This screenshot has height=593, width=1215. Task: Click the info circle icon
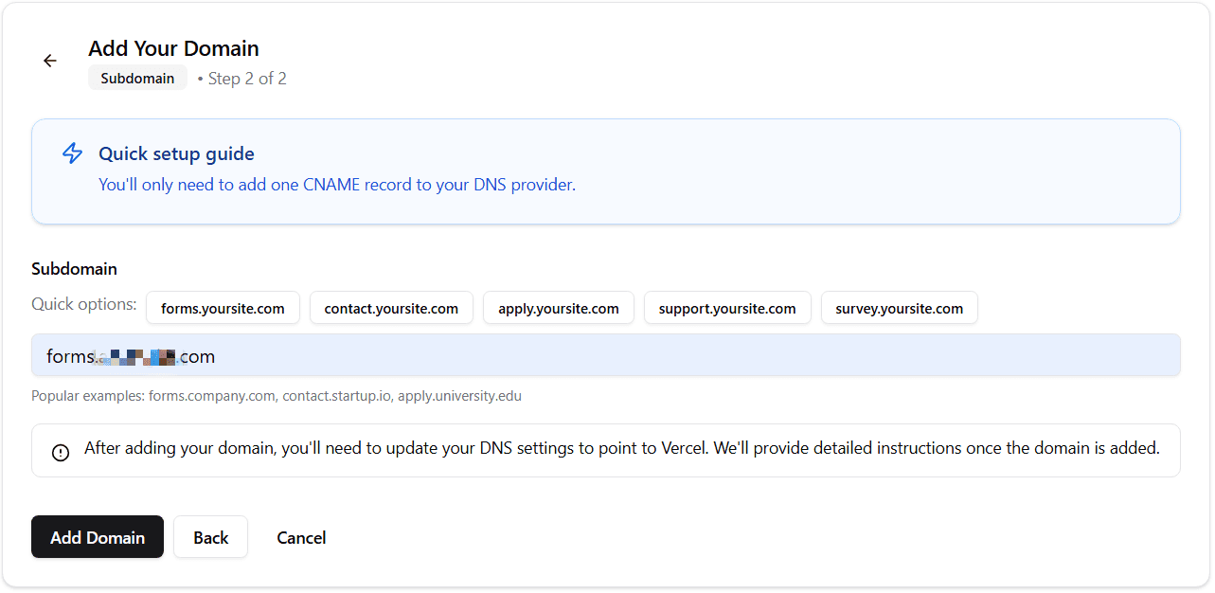[61, 452]
